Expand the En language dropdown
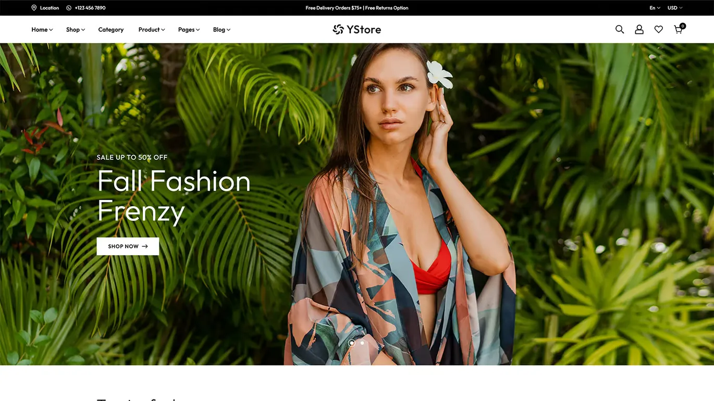 tap(655, 8)
